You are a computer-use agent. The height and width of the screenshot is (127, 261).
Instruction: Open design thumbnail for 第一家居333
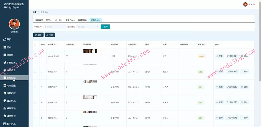coord(90,51)
